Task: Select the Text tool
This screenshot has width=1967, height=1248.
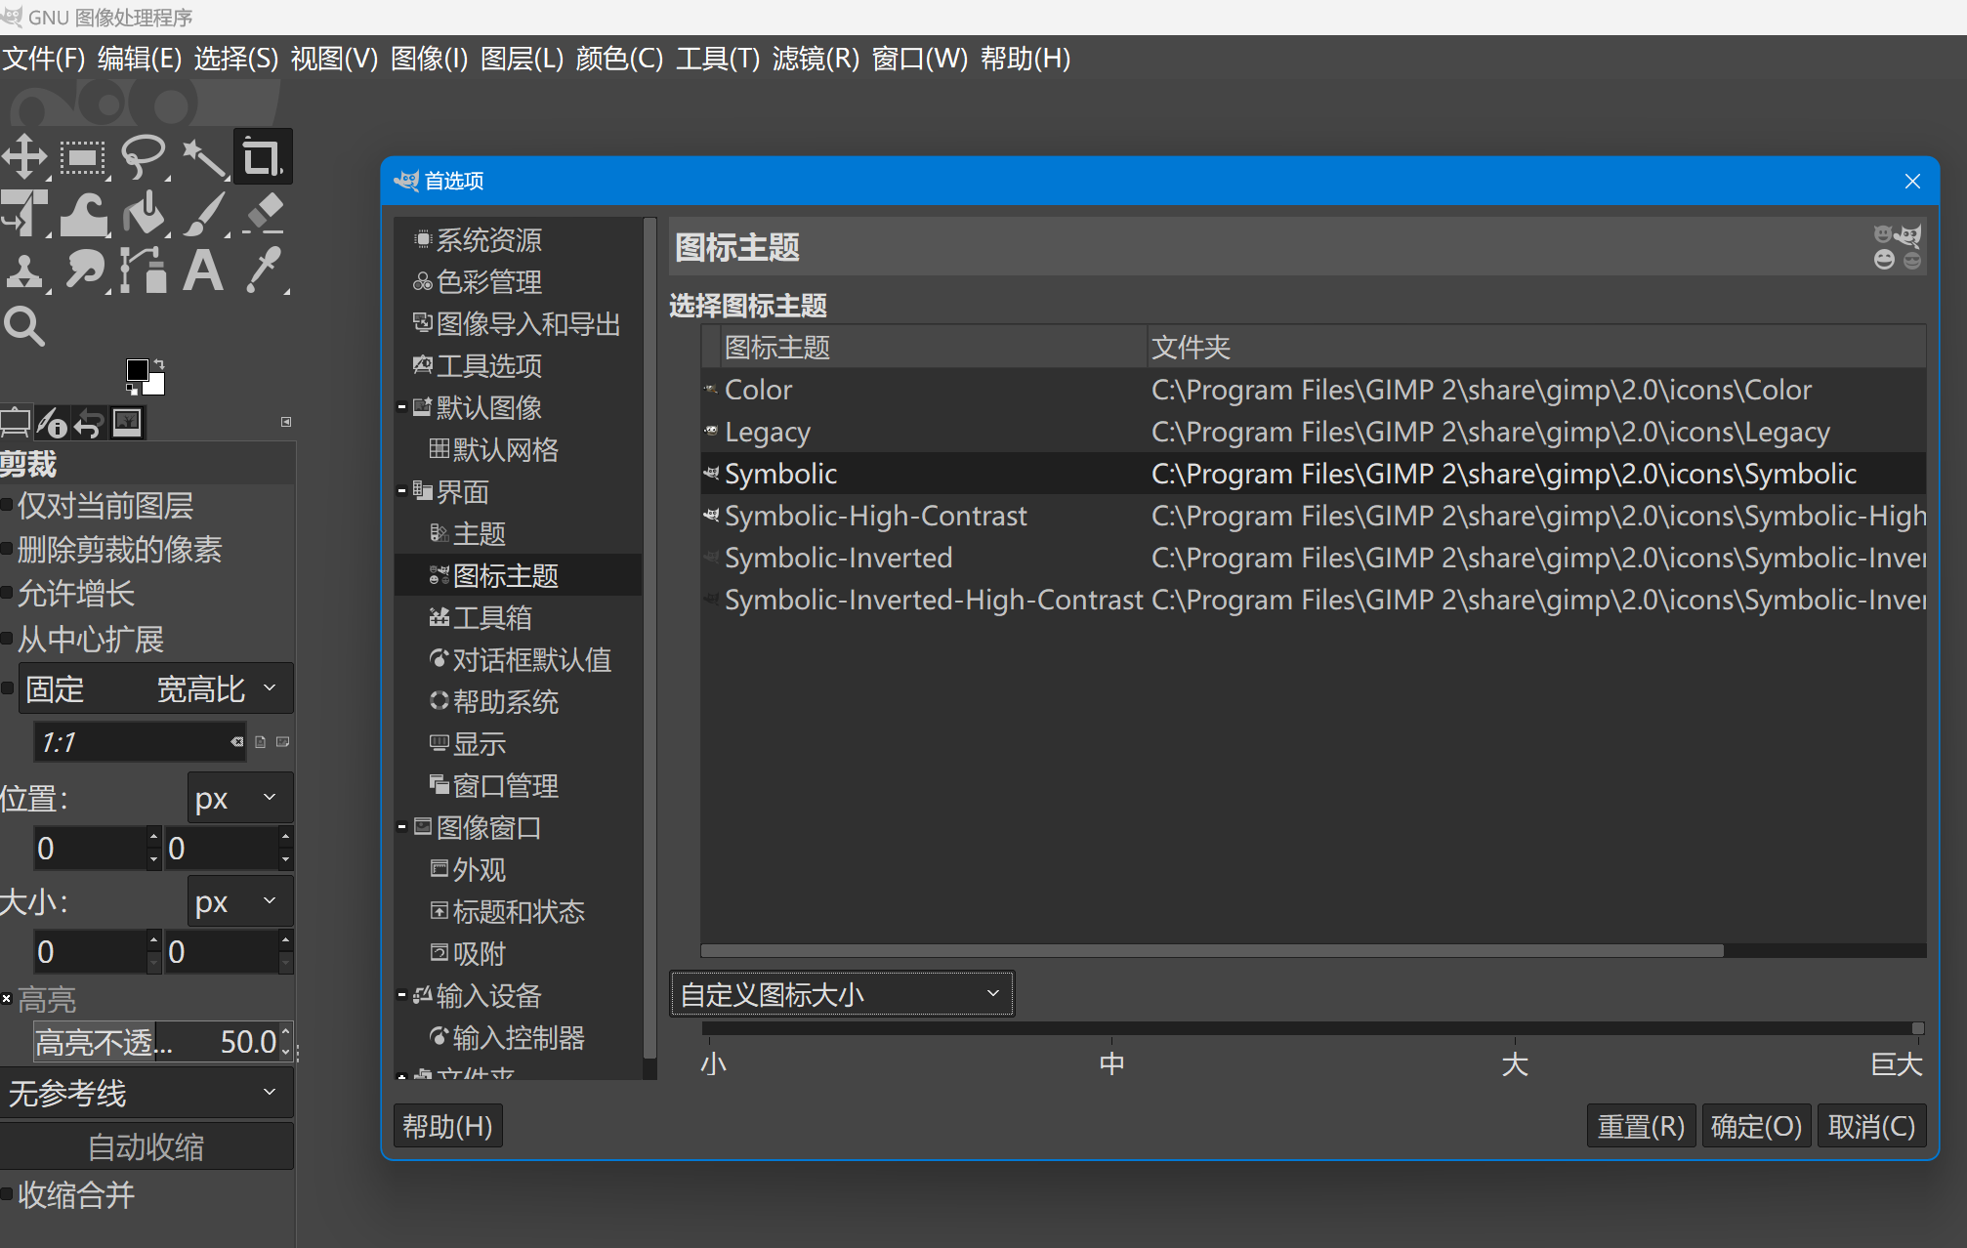Action: (203, 270)
